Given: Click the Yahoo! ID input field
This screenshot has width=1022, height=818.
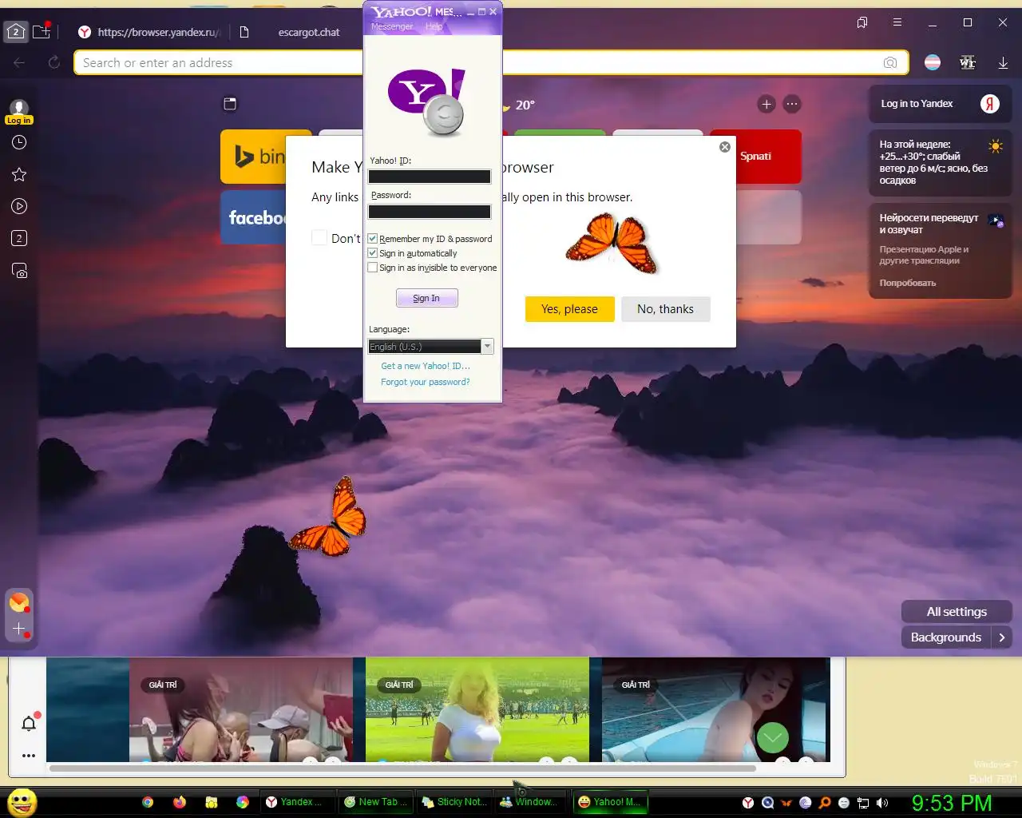Looking at the screenshot, I should [x=430, y=177].
